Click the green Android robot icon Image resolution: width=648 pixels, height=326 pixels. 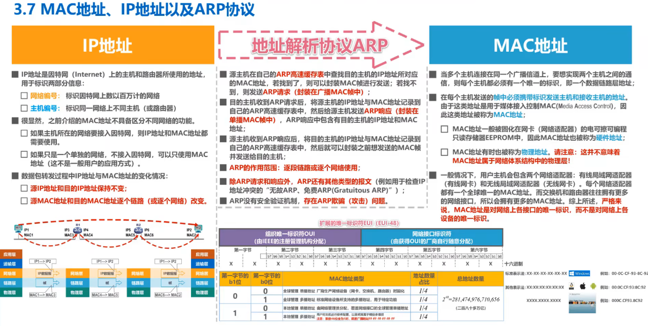[593, 287]
